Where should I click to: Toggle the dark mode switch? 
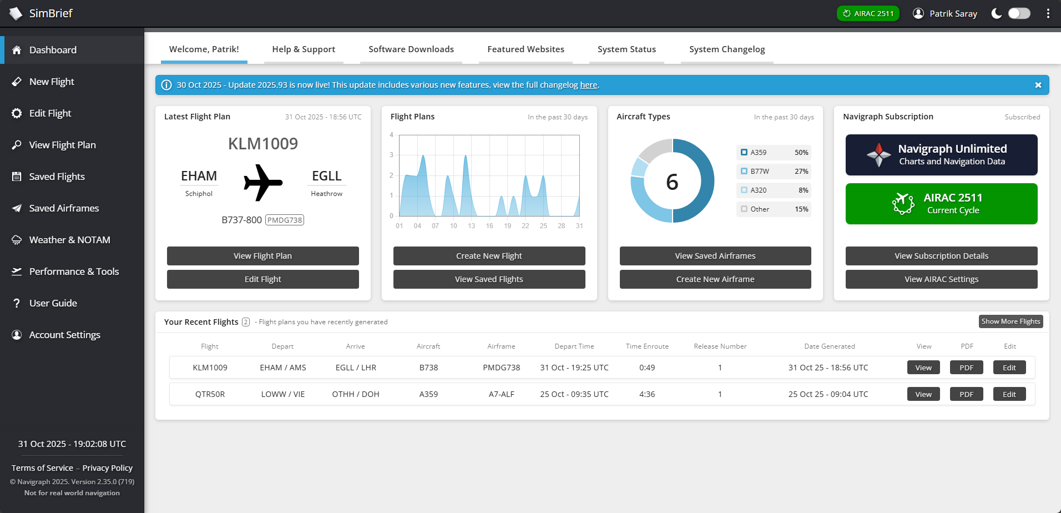coord(1019,13)
